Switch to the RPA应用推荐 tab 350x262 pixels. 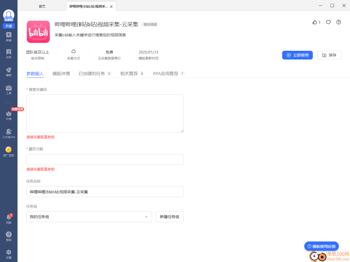169,73
